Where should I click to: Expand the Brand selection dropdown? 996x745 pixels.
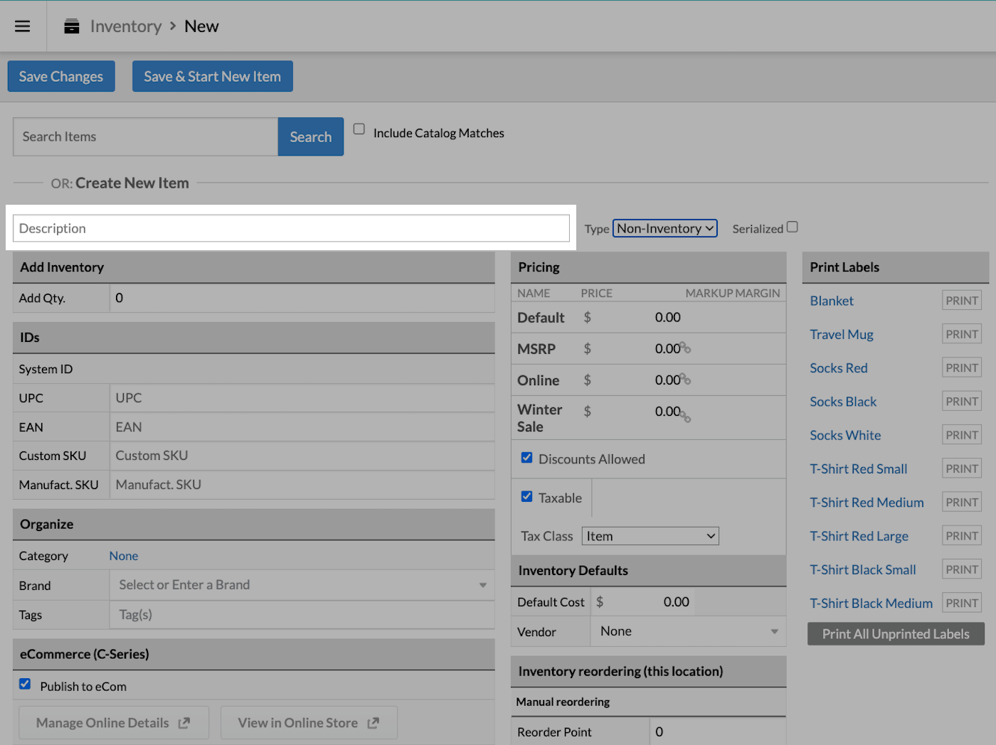pos(302,585)
